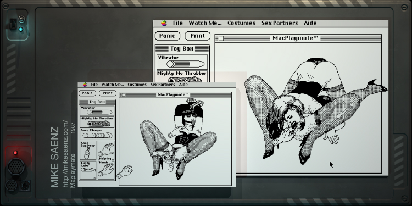Open the Apple menu in the small front window

[85, 85]
